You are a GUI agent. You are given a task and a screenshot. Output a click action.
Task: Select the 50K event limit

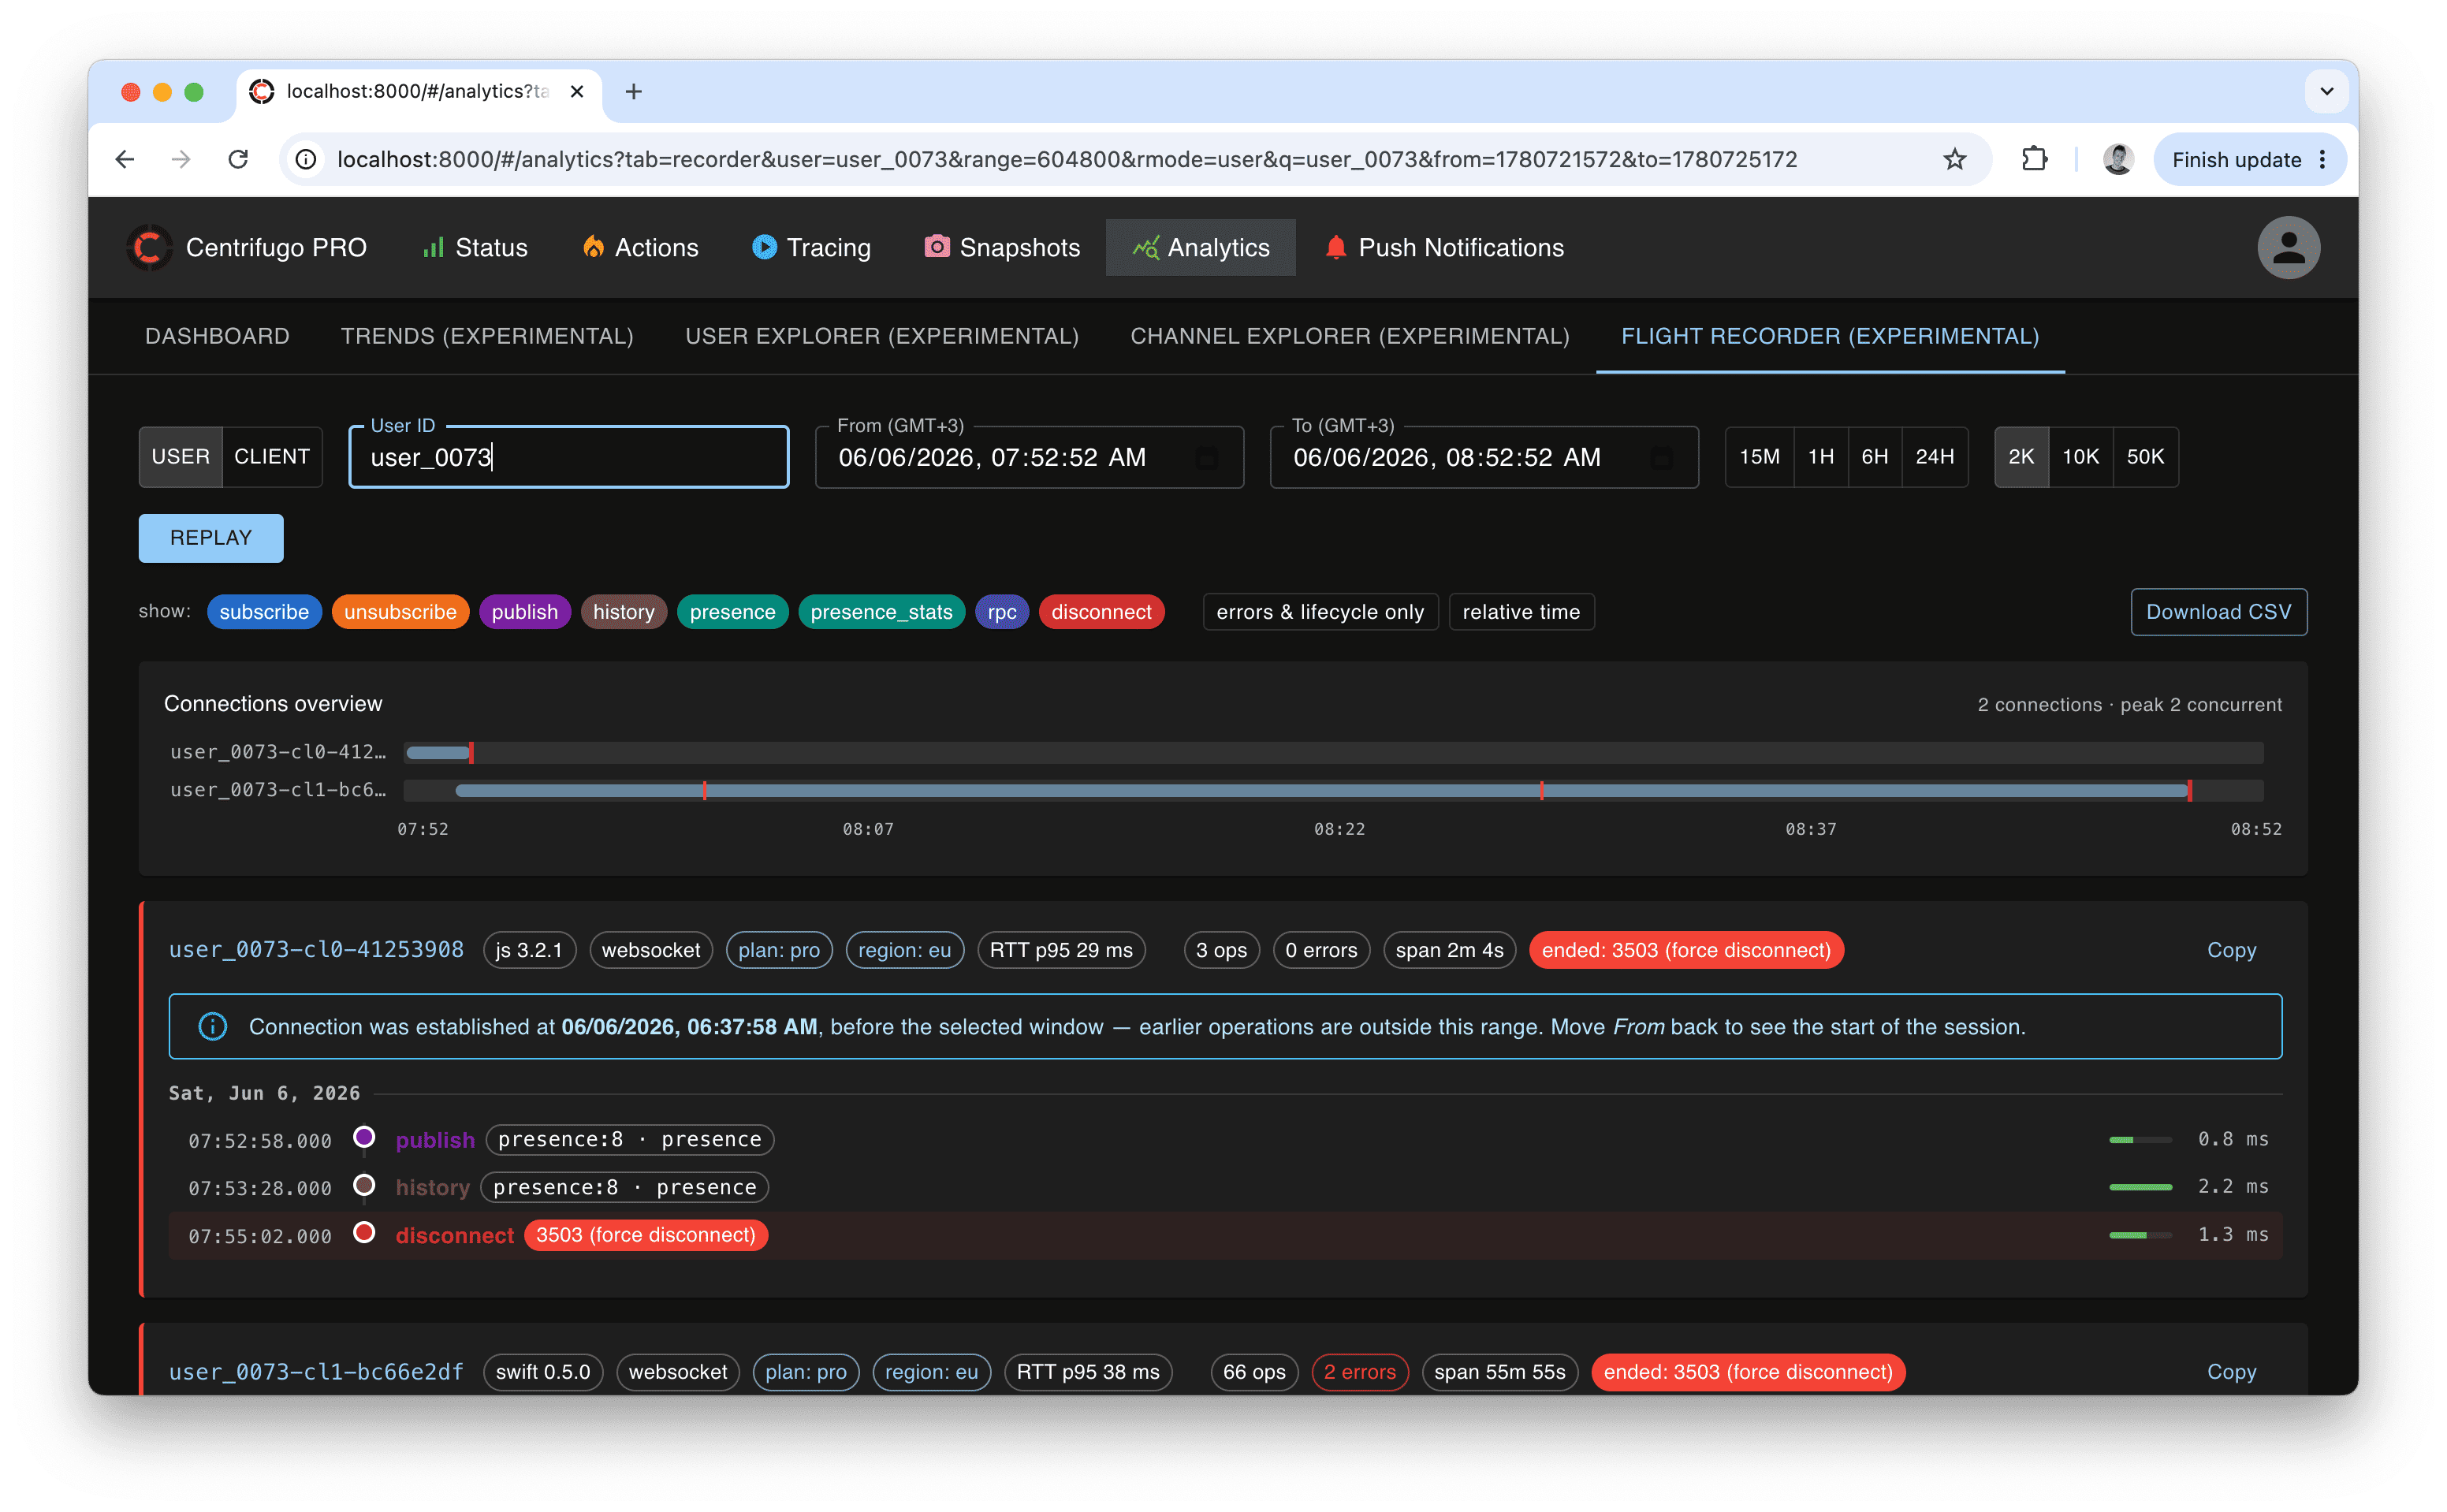coord(2145,457)
